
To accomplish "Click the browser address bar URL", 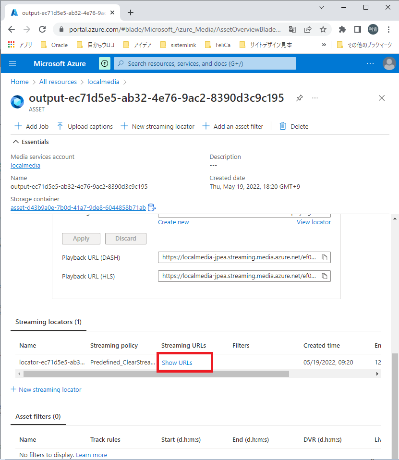I will [x=175, y=29].
